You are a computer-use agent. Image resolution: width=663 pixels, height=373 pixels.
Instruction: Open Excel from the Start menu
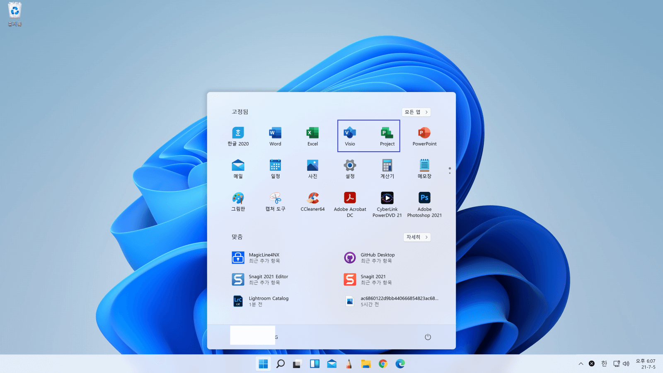312,136
